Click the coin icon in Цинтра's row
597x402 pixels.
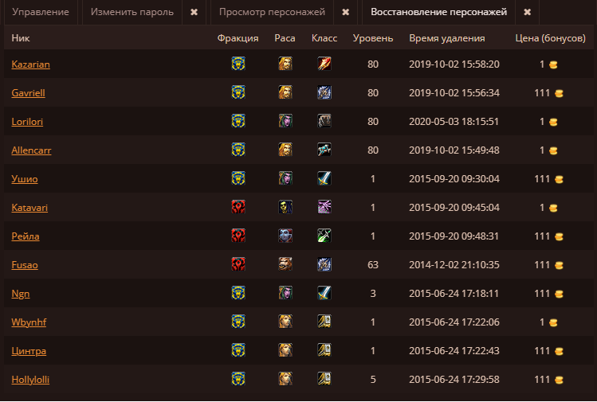click(559, 351)
